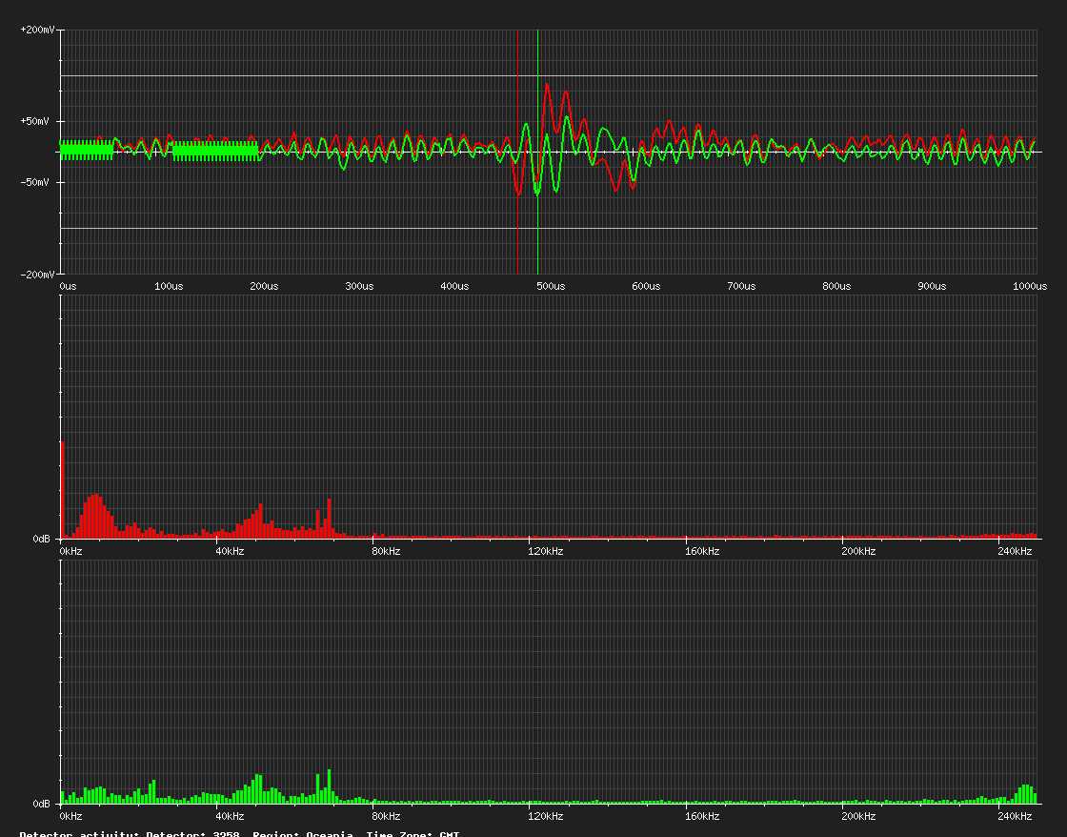This screenshot has height=837, width=1067.
Task: Click the 120kHz label under green spectrum
Action: click(x=545, y=816)
